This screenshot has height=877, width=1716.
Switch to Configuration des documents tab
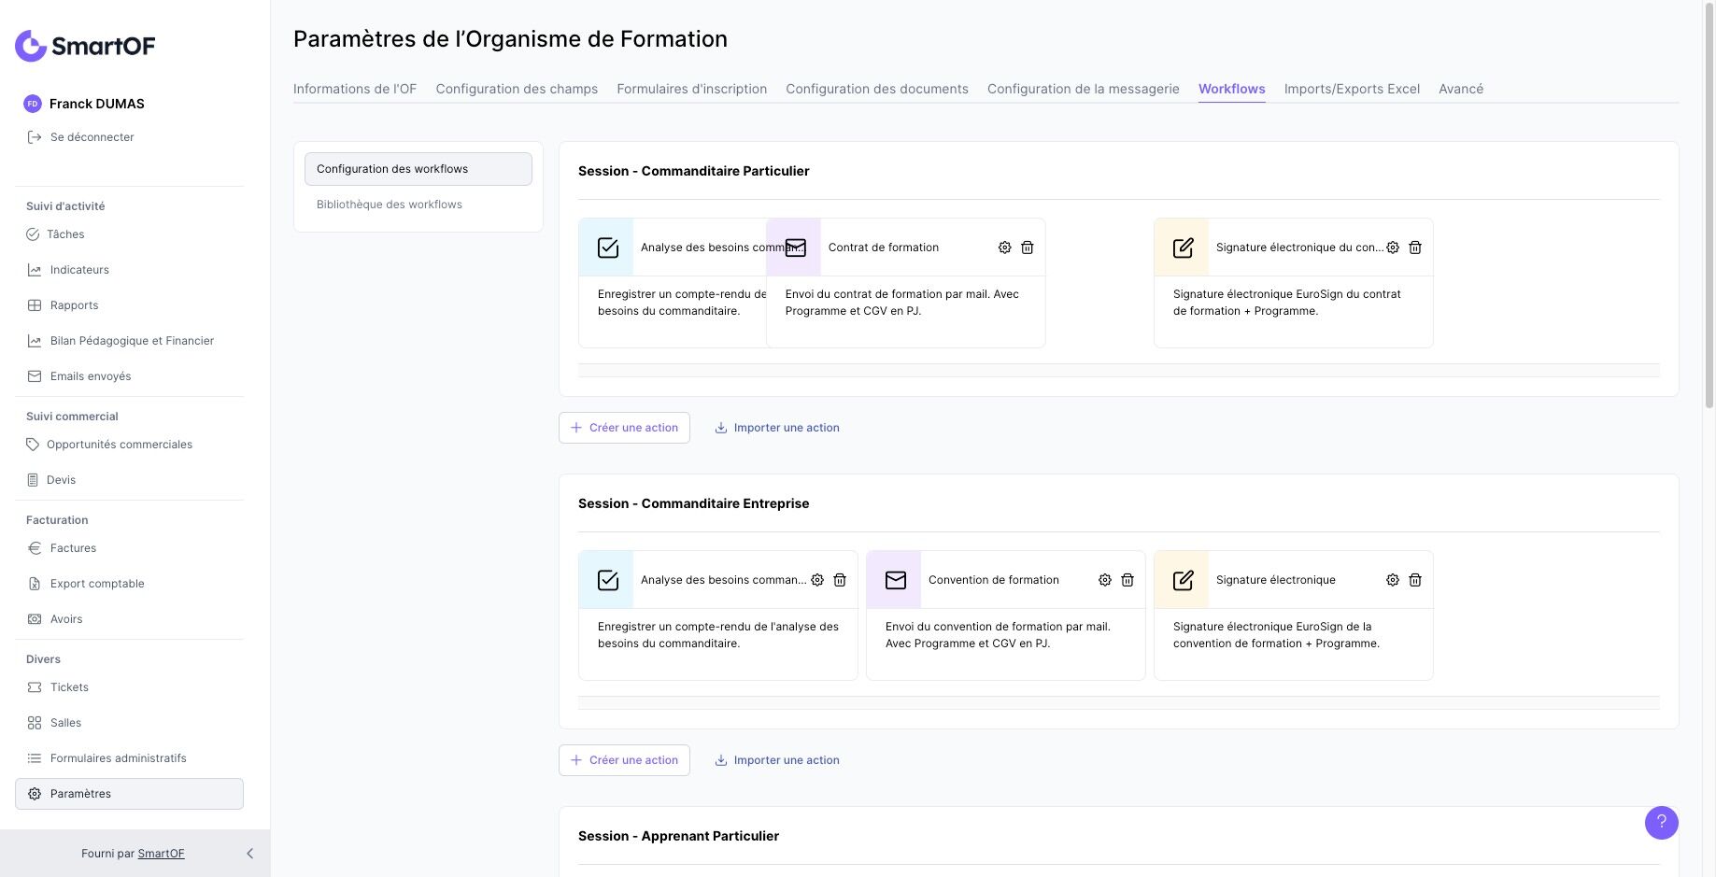point(876,89)
